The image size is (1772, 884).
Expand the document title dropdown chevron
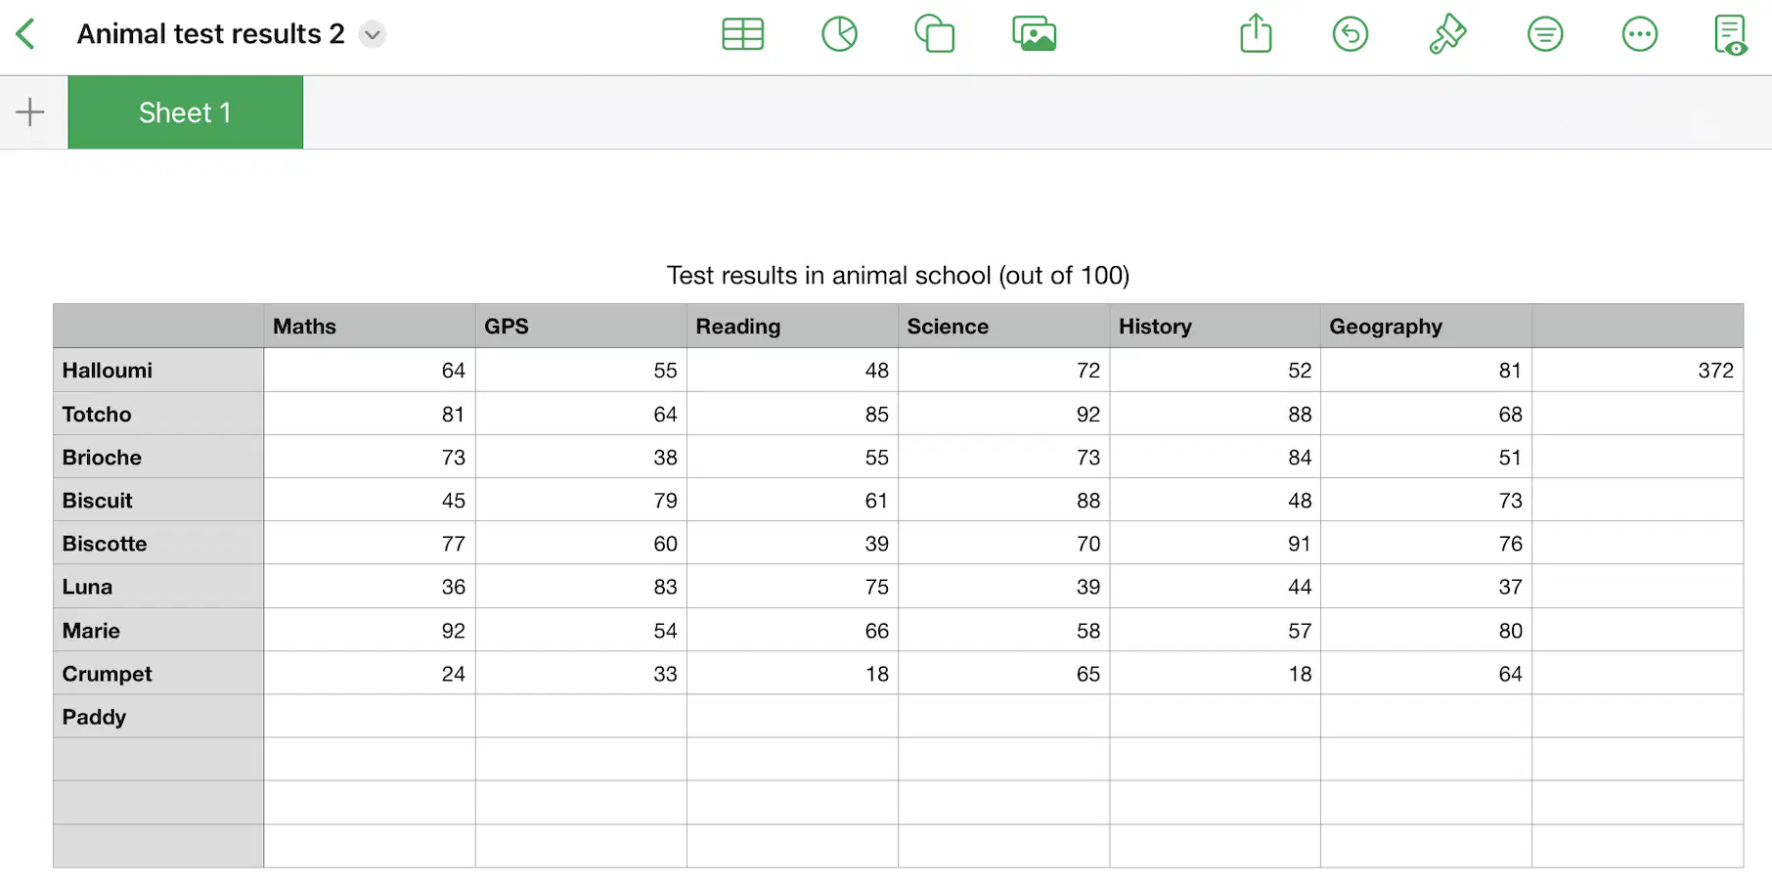click(x=373, y=34)
